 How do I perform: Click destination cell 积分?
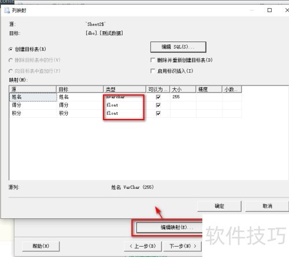point(80,113)
